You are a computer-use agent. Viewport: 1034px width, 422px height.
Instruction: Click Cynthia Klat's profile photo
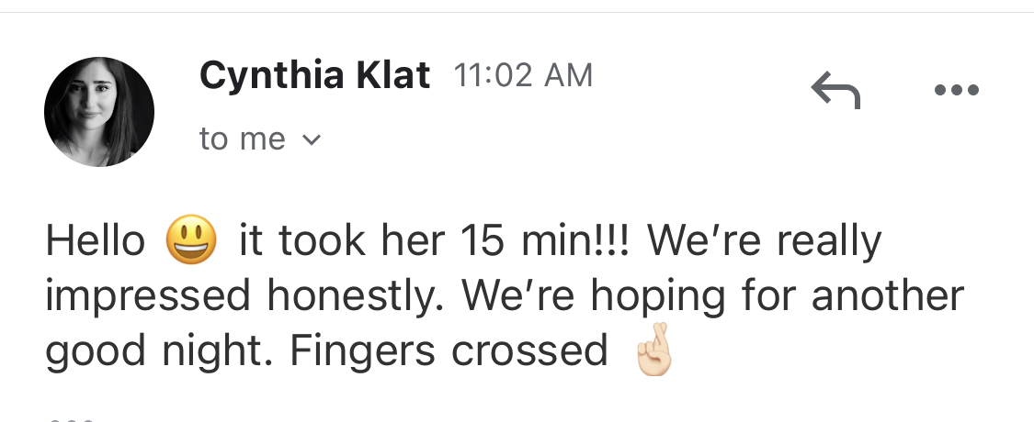(99, 112)
